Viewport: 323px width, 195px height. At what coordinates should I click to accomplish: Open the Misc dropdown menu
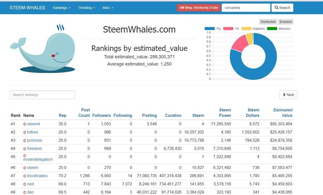(x=108, y=8)
